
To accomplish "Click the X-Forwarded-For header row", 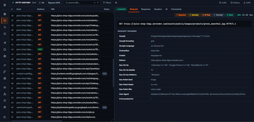I will pyautogui.click(x=184, y=99).
